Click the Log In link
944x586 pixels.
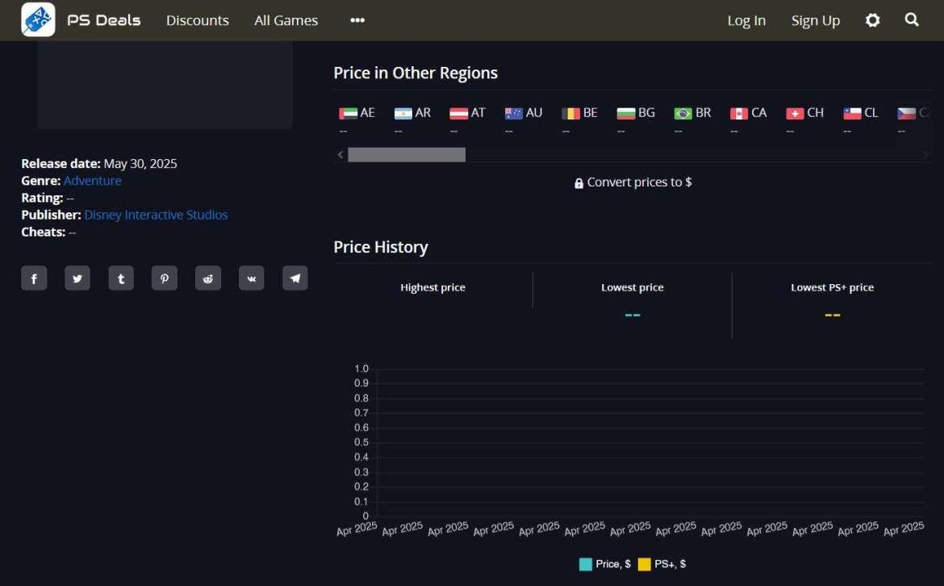pos(746,20)
